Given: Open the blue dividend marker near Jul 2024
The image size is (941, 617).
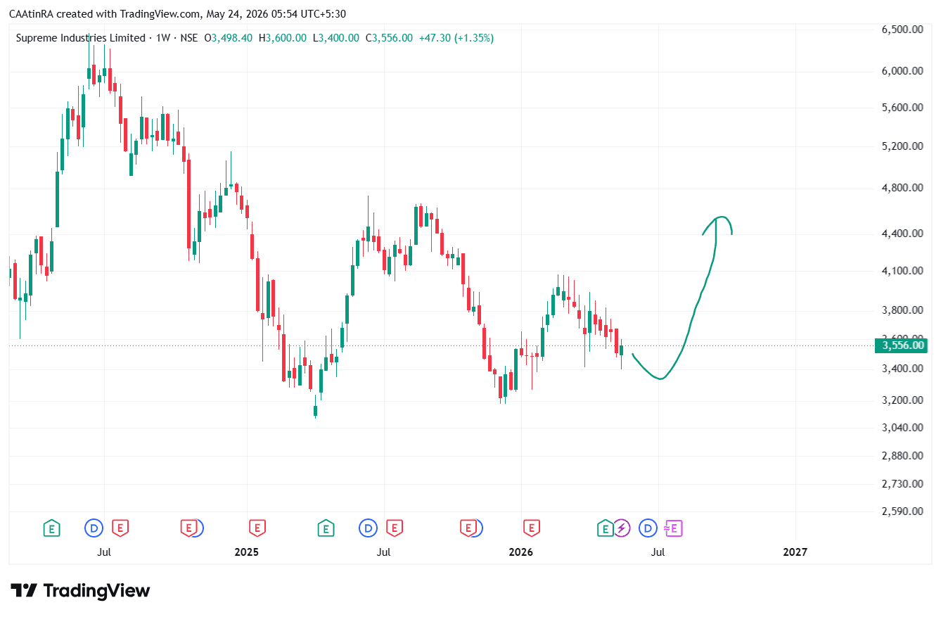Looking at the screenshot, I should [x=94, y=528].
